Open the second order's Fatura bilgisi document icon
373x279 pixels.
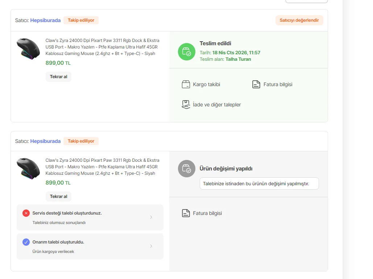click(186, 213)
